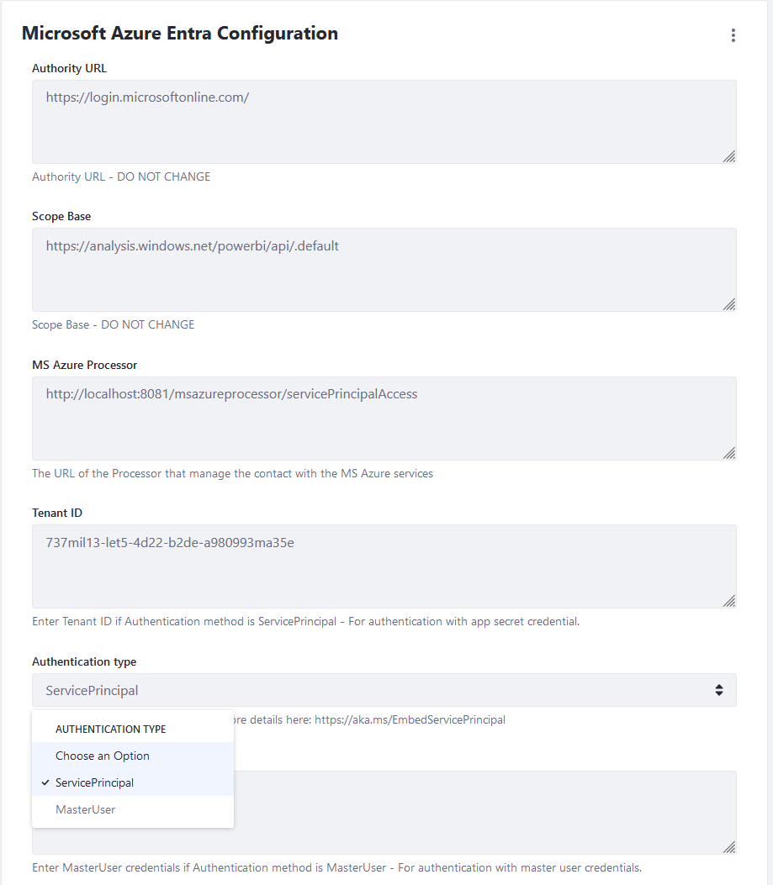Click the resize grip of Authority URL textarea
This screenshot has height=885, width=773.
tap(728, 156)
